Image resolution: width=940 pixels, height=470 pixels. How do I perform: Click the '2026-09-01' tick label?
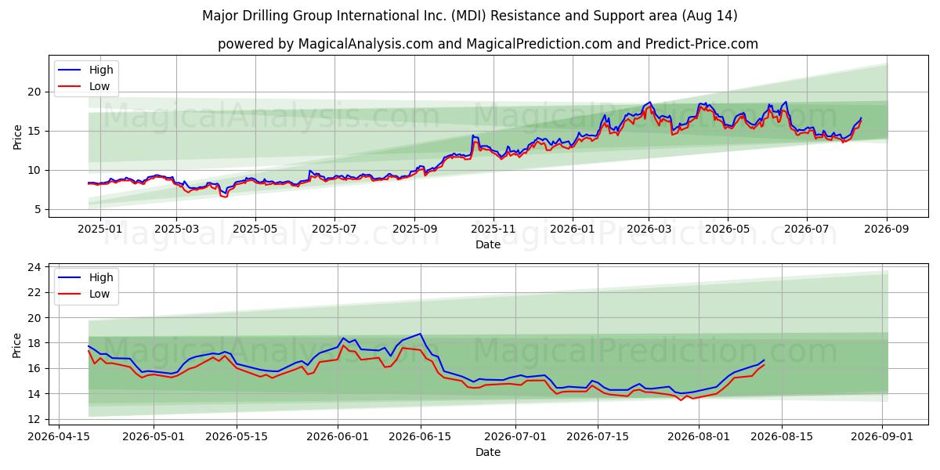(883, 437)
